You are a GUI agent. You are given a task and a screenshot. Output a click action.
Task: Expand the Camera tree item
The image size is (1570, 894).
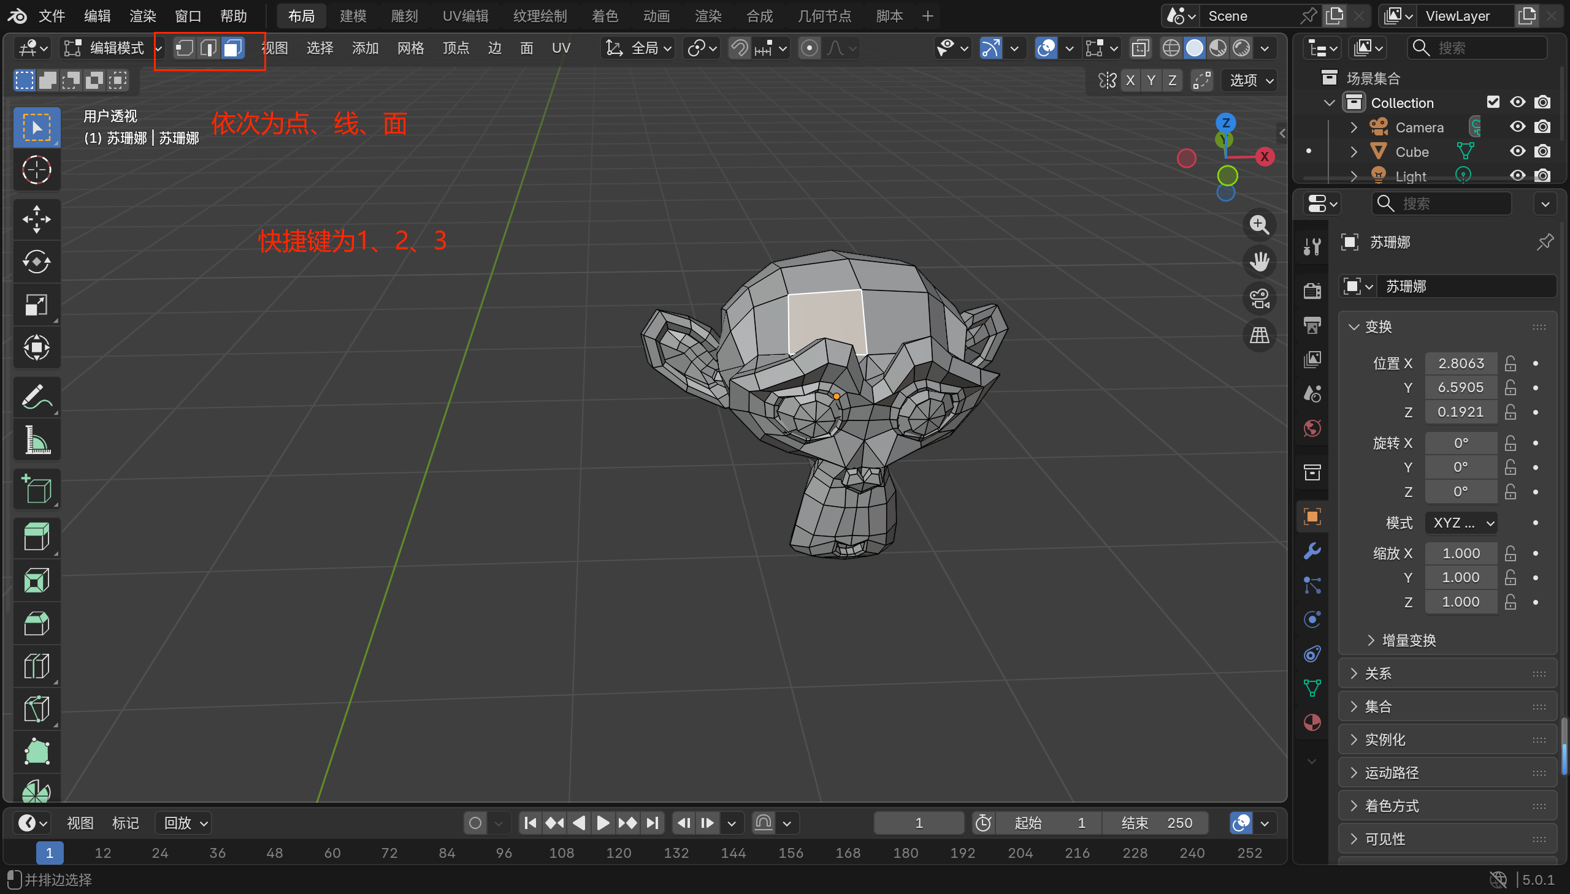click(x=1353, y=127)
